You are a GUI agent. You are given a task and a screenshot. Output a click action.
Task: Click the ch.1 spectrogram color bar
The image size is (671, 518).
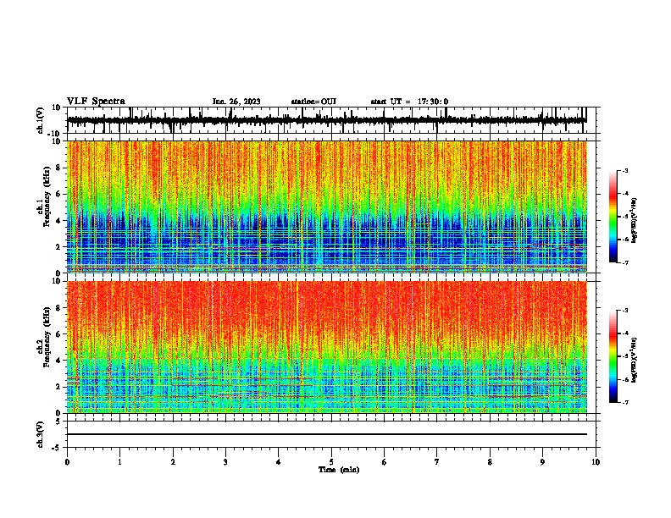tap(613, 217)
